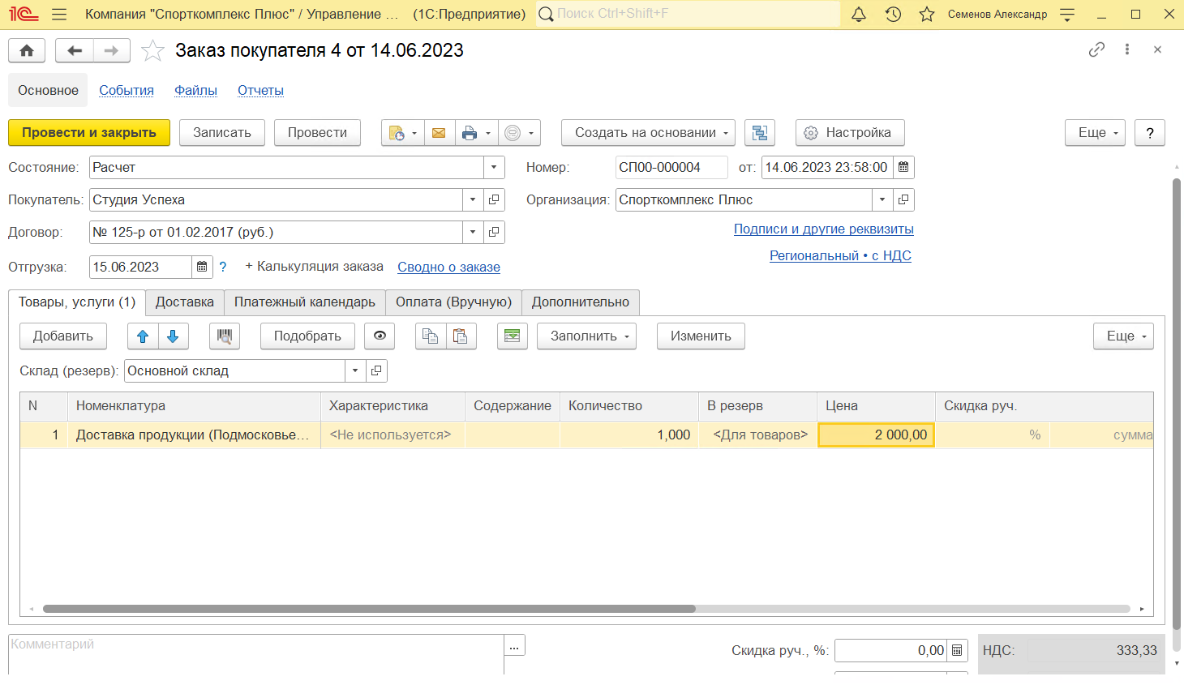This screenshot has height=685, width=1184.
Task: Open the Сводно о заказе link
Action: 448,268
